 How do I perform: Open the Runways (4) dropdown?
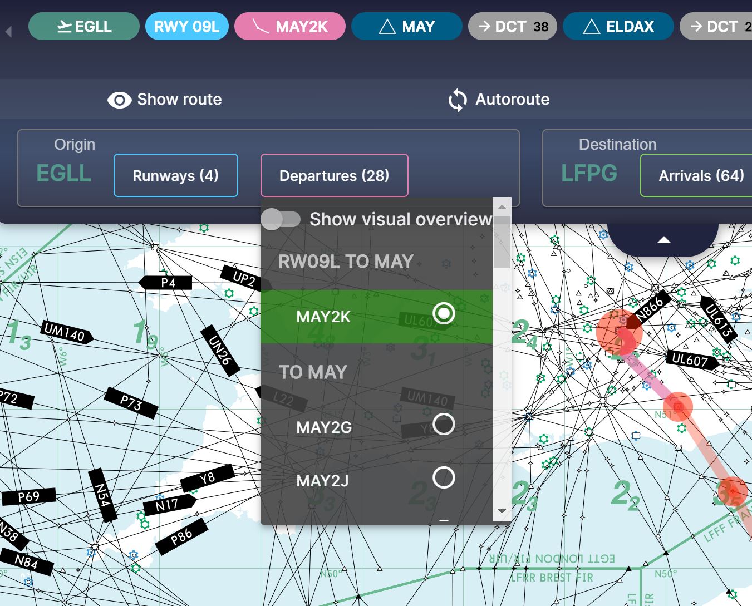[176, 176]
